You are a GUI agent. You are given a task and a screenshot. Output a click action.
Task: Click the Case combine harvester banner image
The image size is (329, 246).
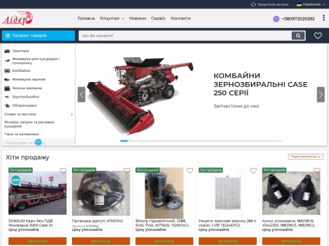coord(140,96)
